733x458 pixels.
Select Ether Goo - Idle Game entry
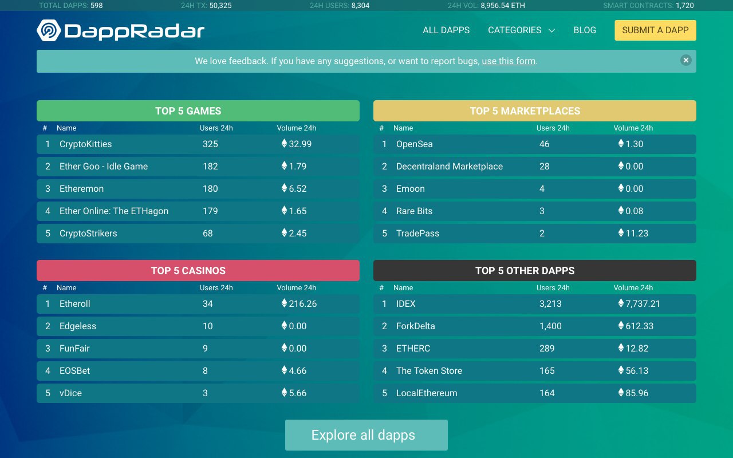(x=104, y=167)
